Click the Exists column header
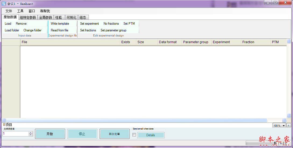Image resolution: width=293 pixels, height=148 pixels. coord(128,42)
